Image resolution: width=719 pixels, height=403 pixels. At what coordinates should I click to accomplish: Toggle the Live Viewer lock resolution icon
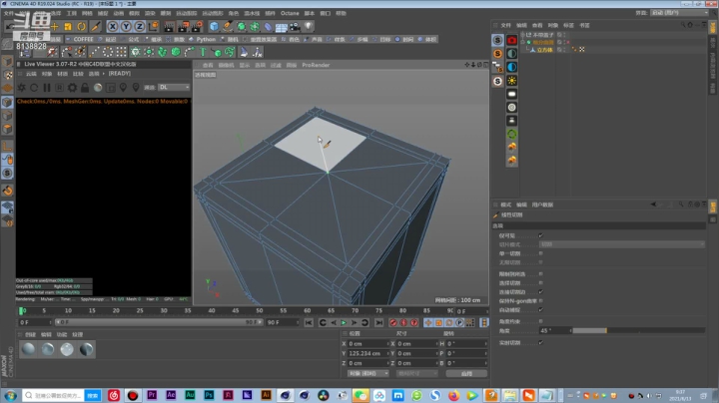[x=85, y=87]
